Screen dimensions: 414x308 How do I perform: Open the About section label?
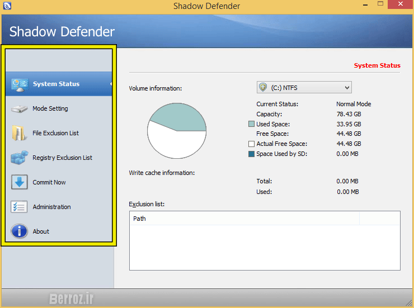coord(41,231)
